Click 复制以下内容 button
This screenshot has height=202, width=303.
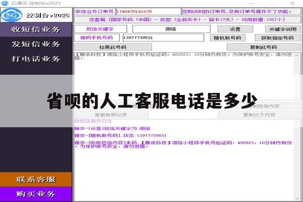point(260,115)
